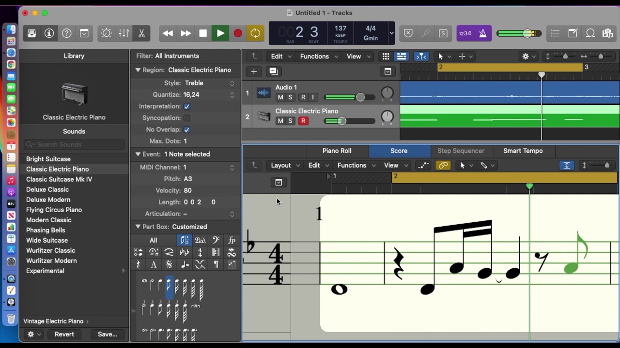
Task: Open the List Editors button
Action: coord(555,33)
